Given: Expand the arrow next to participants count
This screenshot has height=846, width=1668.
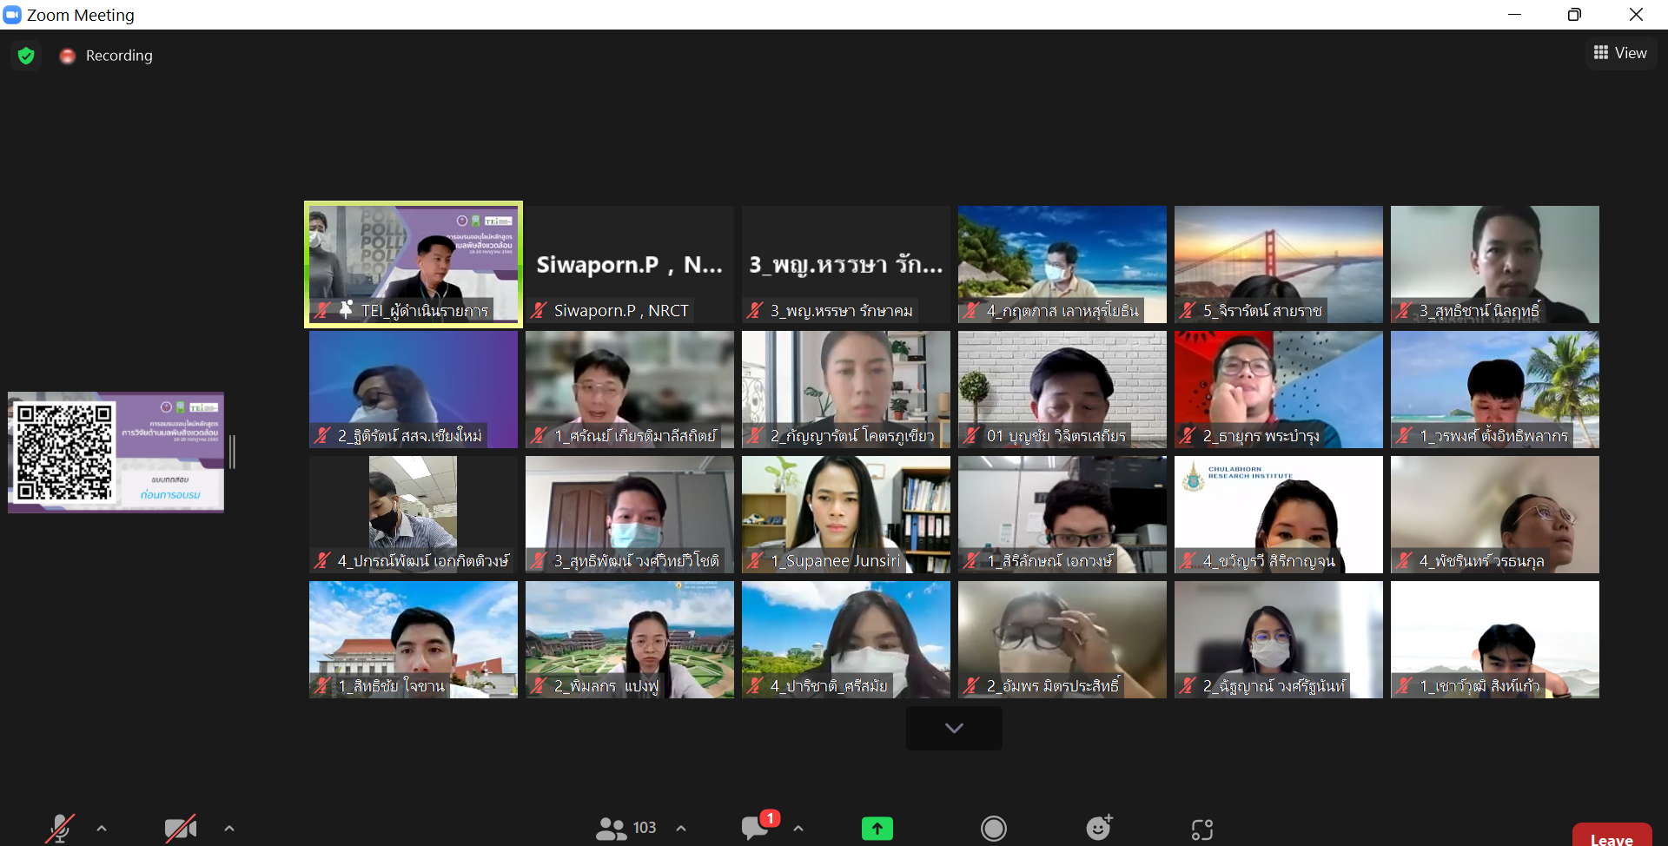Looking at the screenshot, I should (681, 828).
